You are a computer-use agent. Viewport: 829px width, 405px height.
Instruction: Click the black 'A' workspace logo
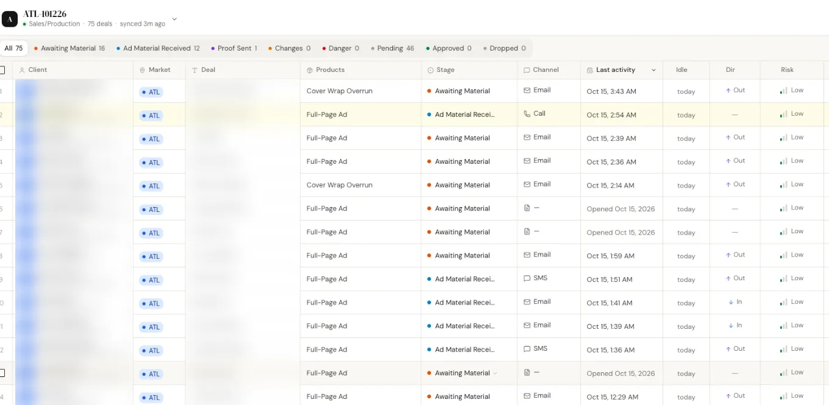click(x=10, y=19)
